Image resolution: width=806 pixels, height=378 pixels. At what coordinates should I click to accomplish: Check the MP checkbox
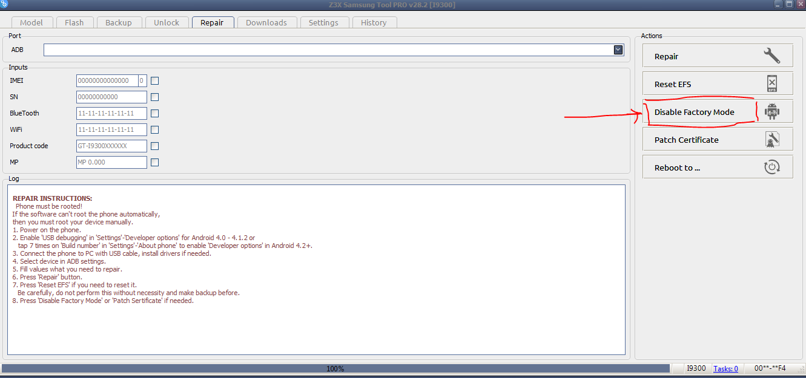pyautogui.click(x=155, y=162)
